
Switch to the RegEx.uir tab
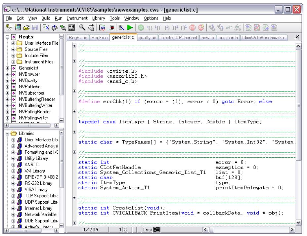(x=78, y=38)
